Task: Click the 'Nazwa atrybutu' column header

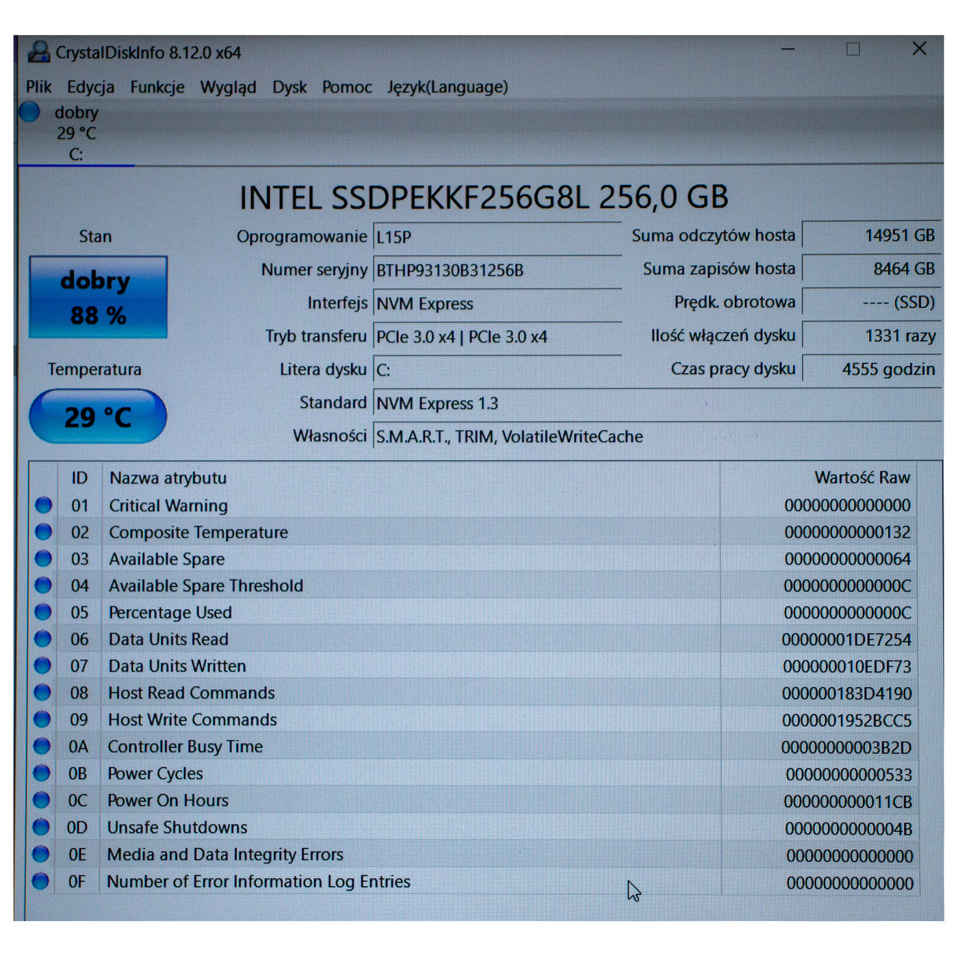Action: [x=168, y=478]
